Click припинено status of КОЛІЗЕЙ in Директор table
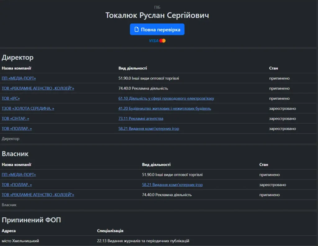Viewport: 318px width, 246px height. [x=279, y=88]
